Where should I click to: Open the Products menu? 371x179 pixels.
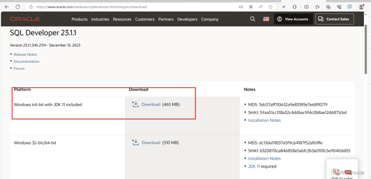click(x=79, y=19)
